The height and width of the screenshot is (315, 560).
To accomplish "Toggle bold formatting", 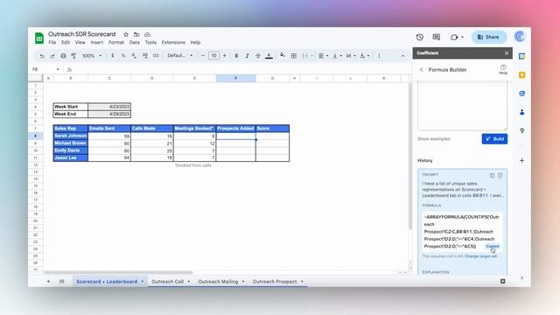I will (236, 56).
